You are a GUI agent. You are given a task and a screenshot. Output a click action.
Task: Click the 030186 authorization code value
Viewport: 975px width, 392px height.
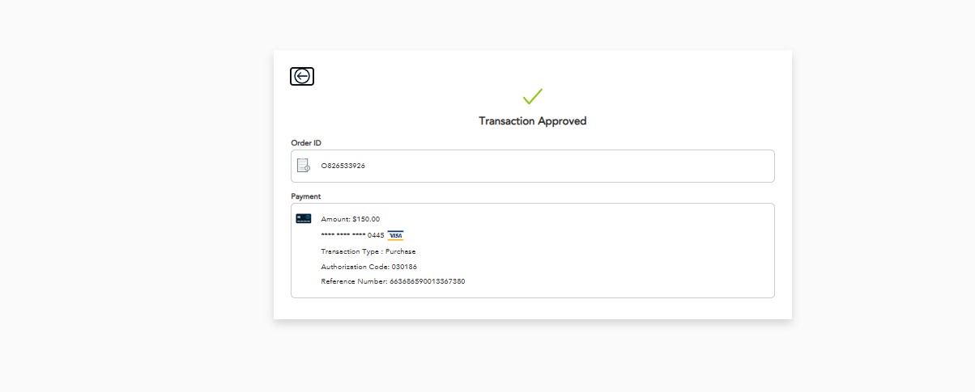pos(404,267)
